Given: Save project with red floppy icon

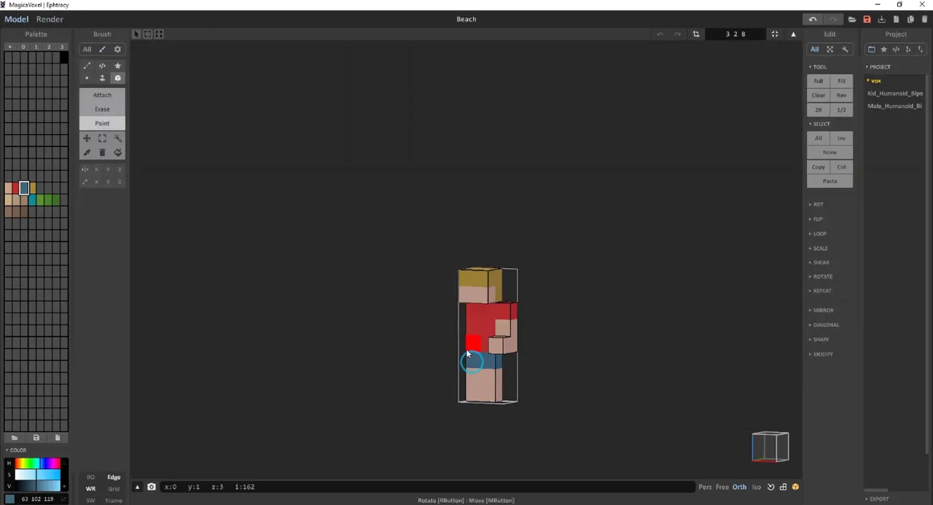Looking at the screenshot, I should pyautogui.click(x=867, y=19).
